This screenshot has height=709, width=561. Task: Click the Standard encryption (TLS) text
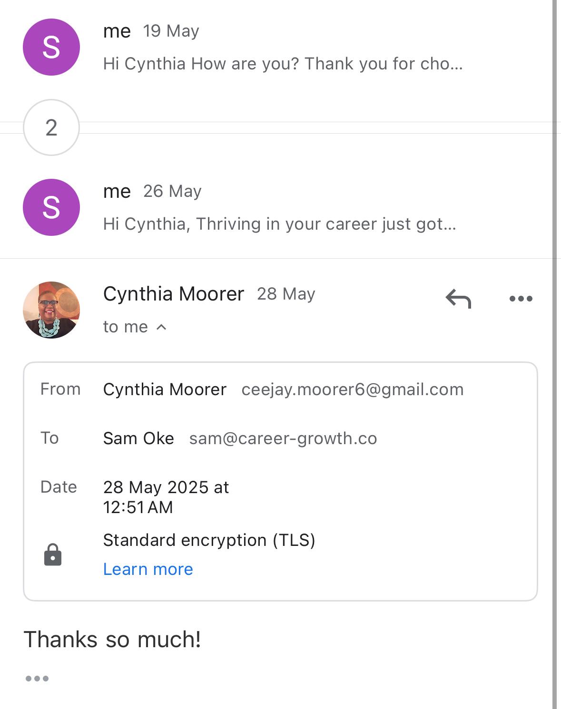point(209,540)
